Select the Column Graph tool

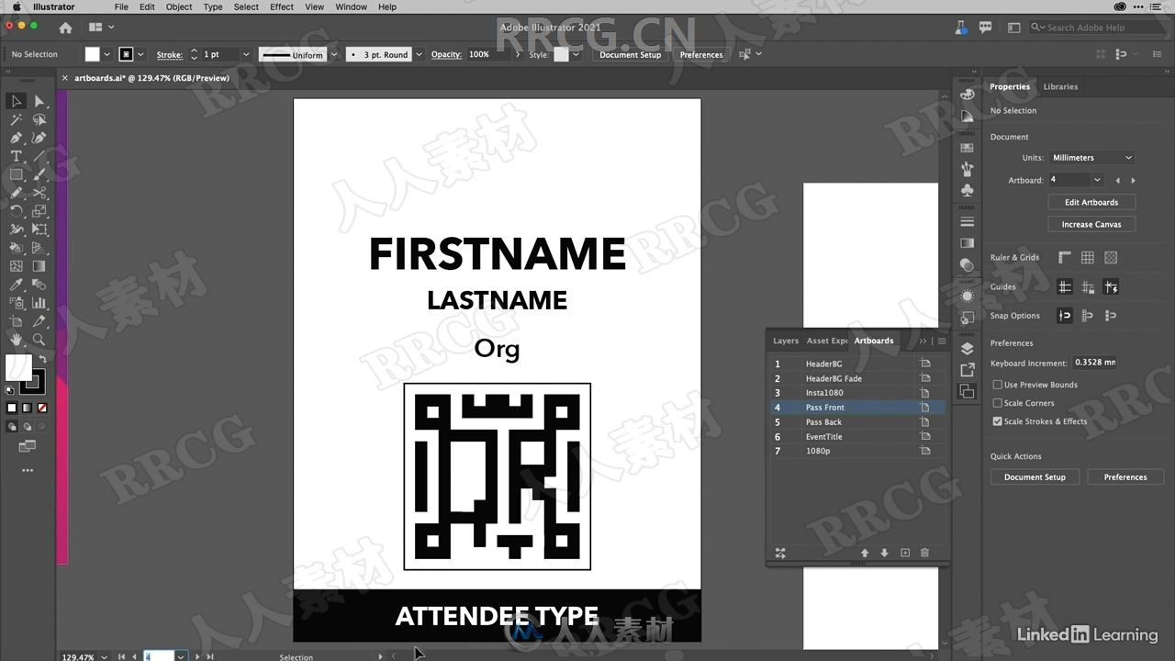coord(39,303)
